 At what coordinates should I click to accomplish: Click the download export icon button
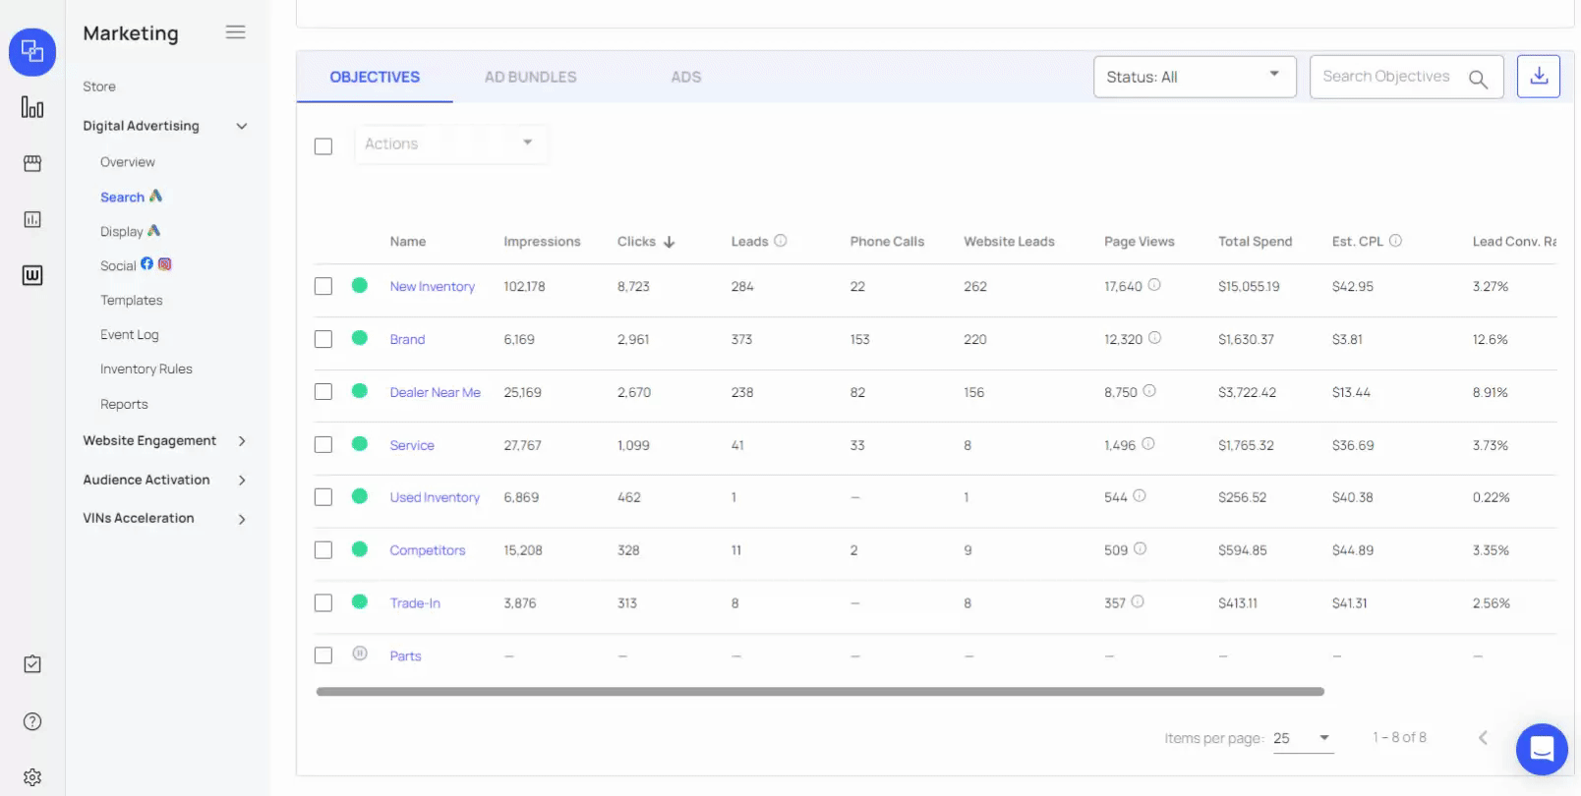1538,77
